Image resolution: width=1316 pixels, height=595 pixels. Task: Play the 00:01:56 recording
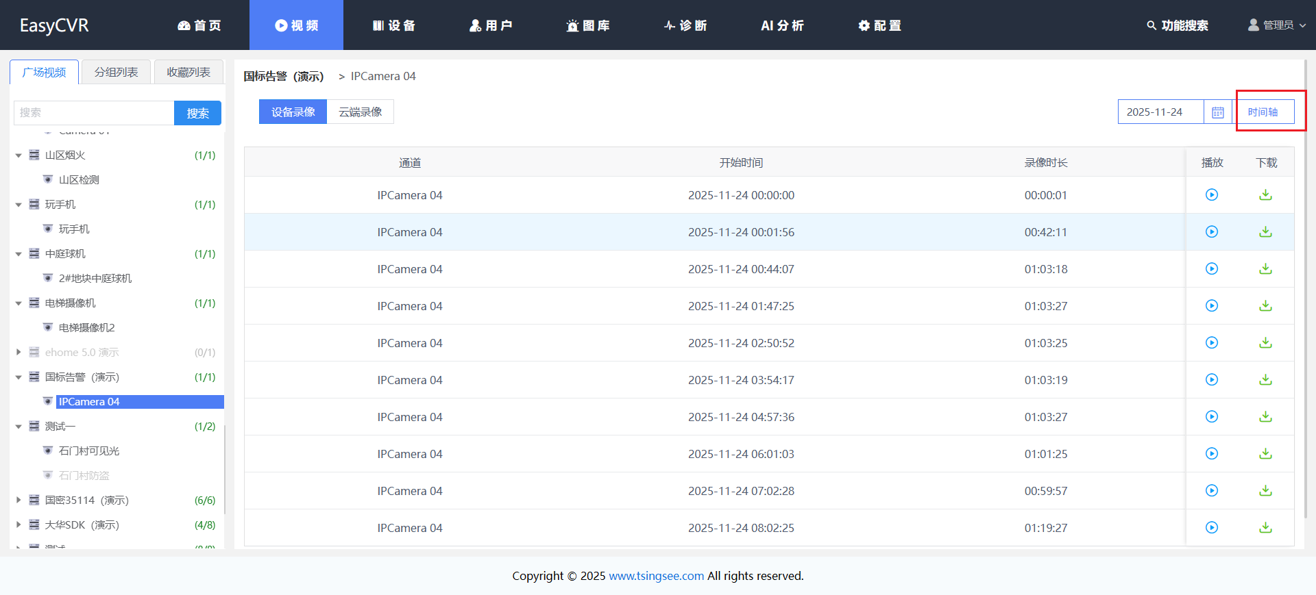tap(1211, 232)
